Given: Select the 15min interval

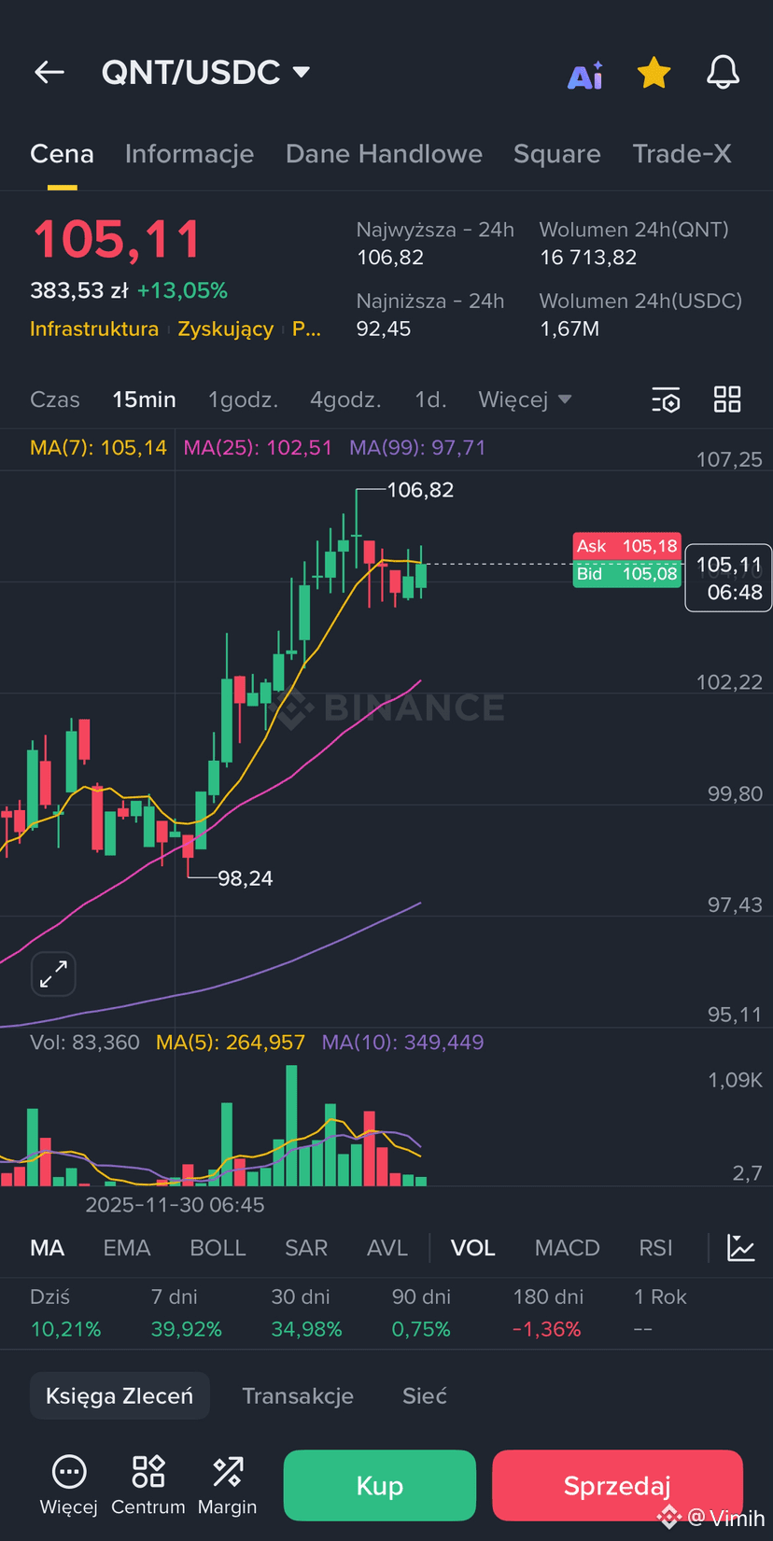Looking at the screenshot, I should pos(144,399).
